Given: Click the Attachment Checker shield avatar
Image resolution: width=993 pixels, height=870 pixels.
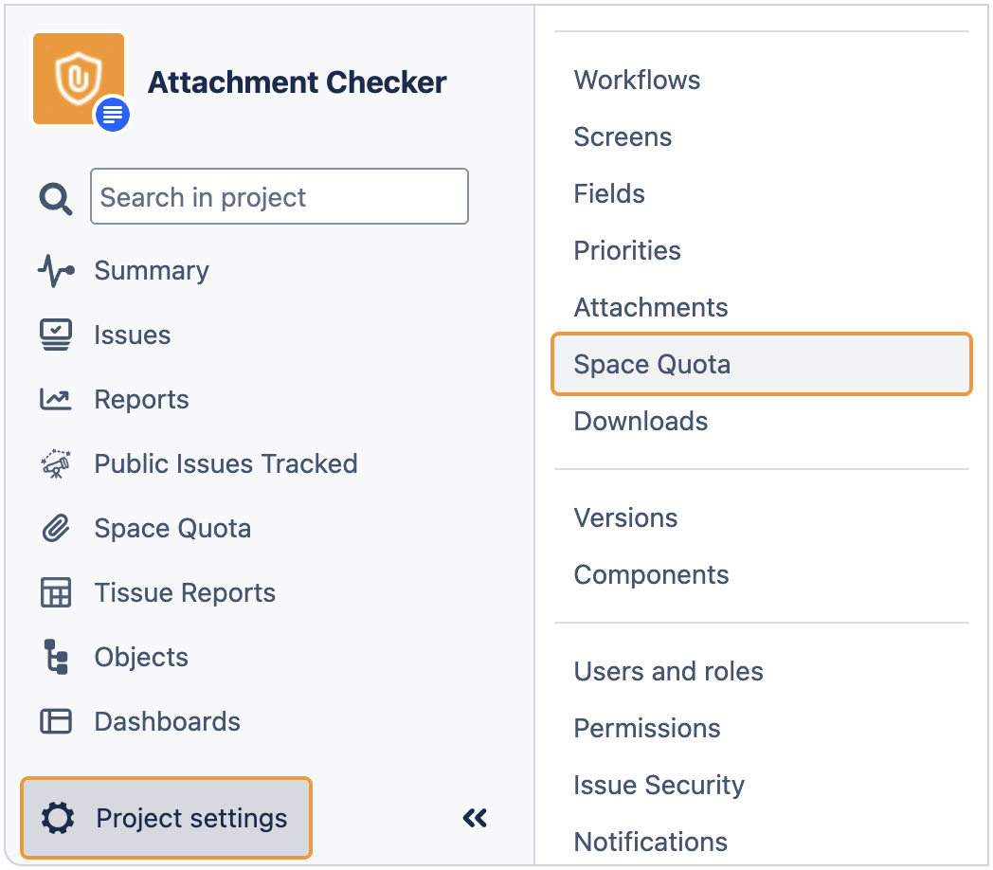Looking at the screenshot, I should pos(79,79).
